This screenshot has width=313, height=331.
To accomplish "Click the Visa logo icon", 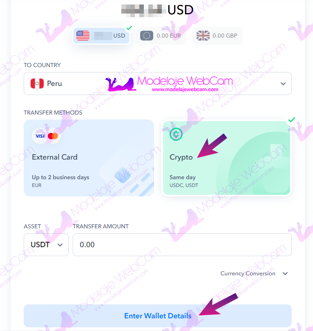I will (x=40, y=136).
